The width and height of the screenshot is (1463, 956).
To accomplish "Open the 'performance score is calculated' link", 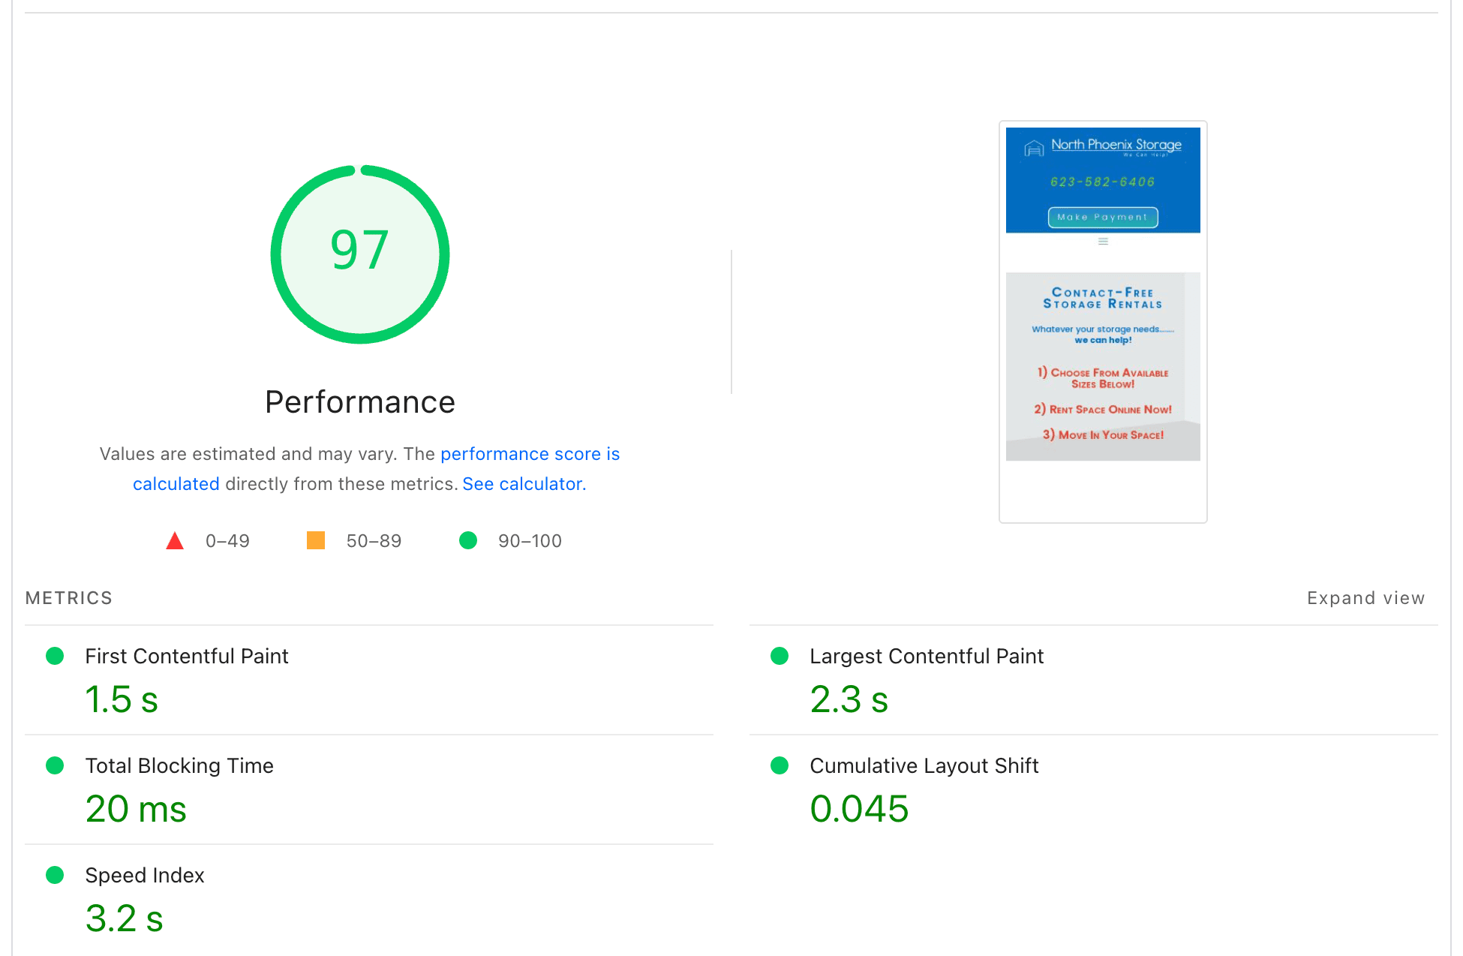I will click(530, 454).
